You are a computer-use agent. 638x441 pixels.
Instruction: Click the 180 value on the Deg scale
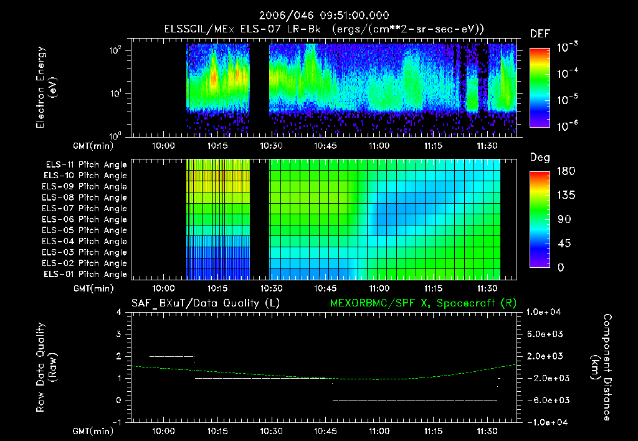pyautogui.click(x=566, y=171)
